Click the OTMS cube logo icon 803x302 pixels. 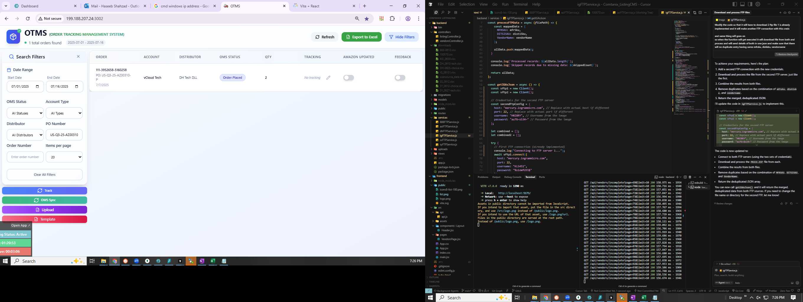[13, 37]
